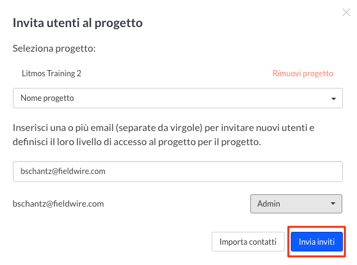Click the Nome progetto placeholder text
This screenshot has height=265, width=357.
tap(47, 98)
